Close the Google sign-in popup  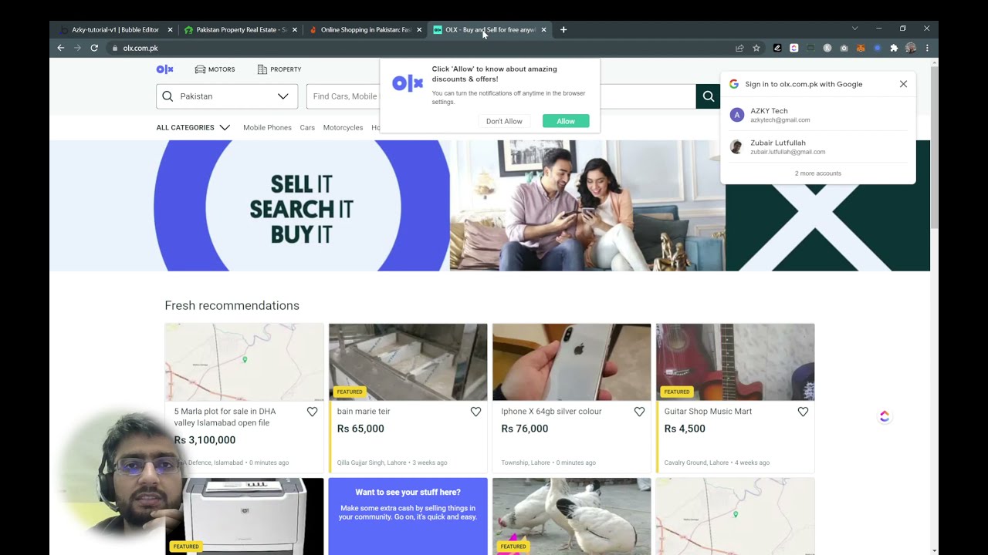click(903, 84)
